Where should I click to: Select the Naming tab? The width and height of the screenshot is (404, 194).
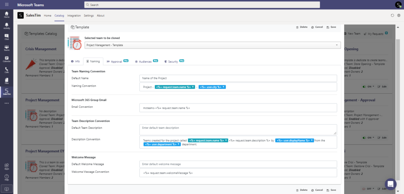93,61
